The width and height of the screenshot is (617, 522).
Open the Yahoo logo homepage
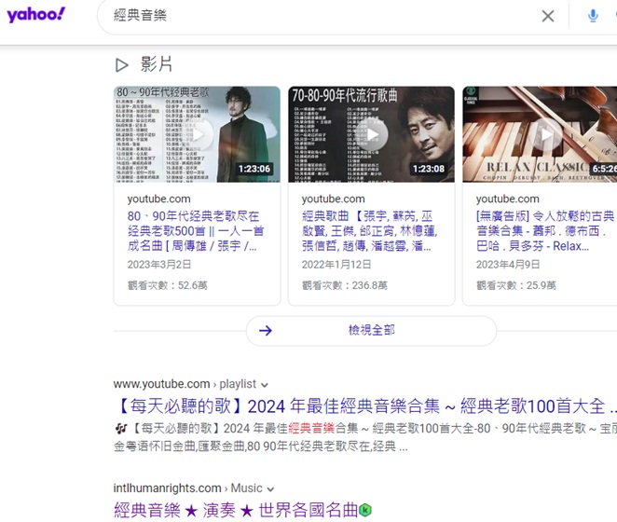click(35, 15)
